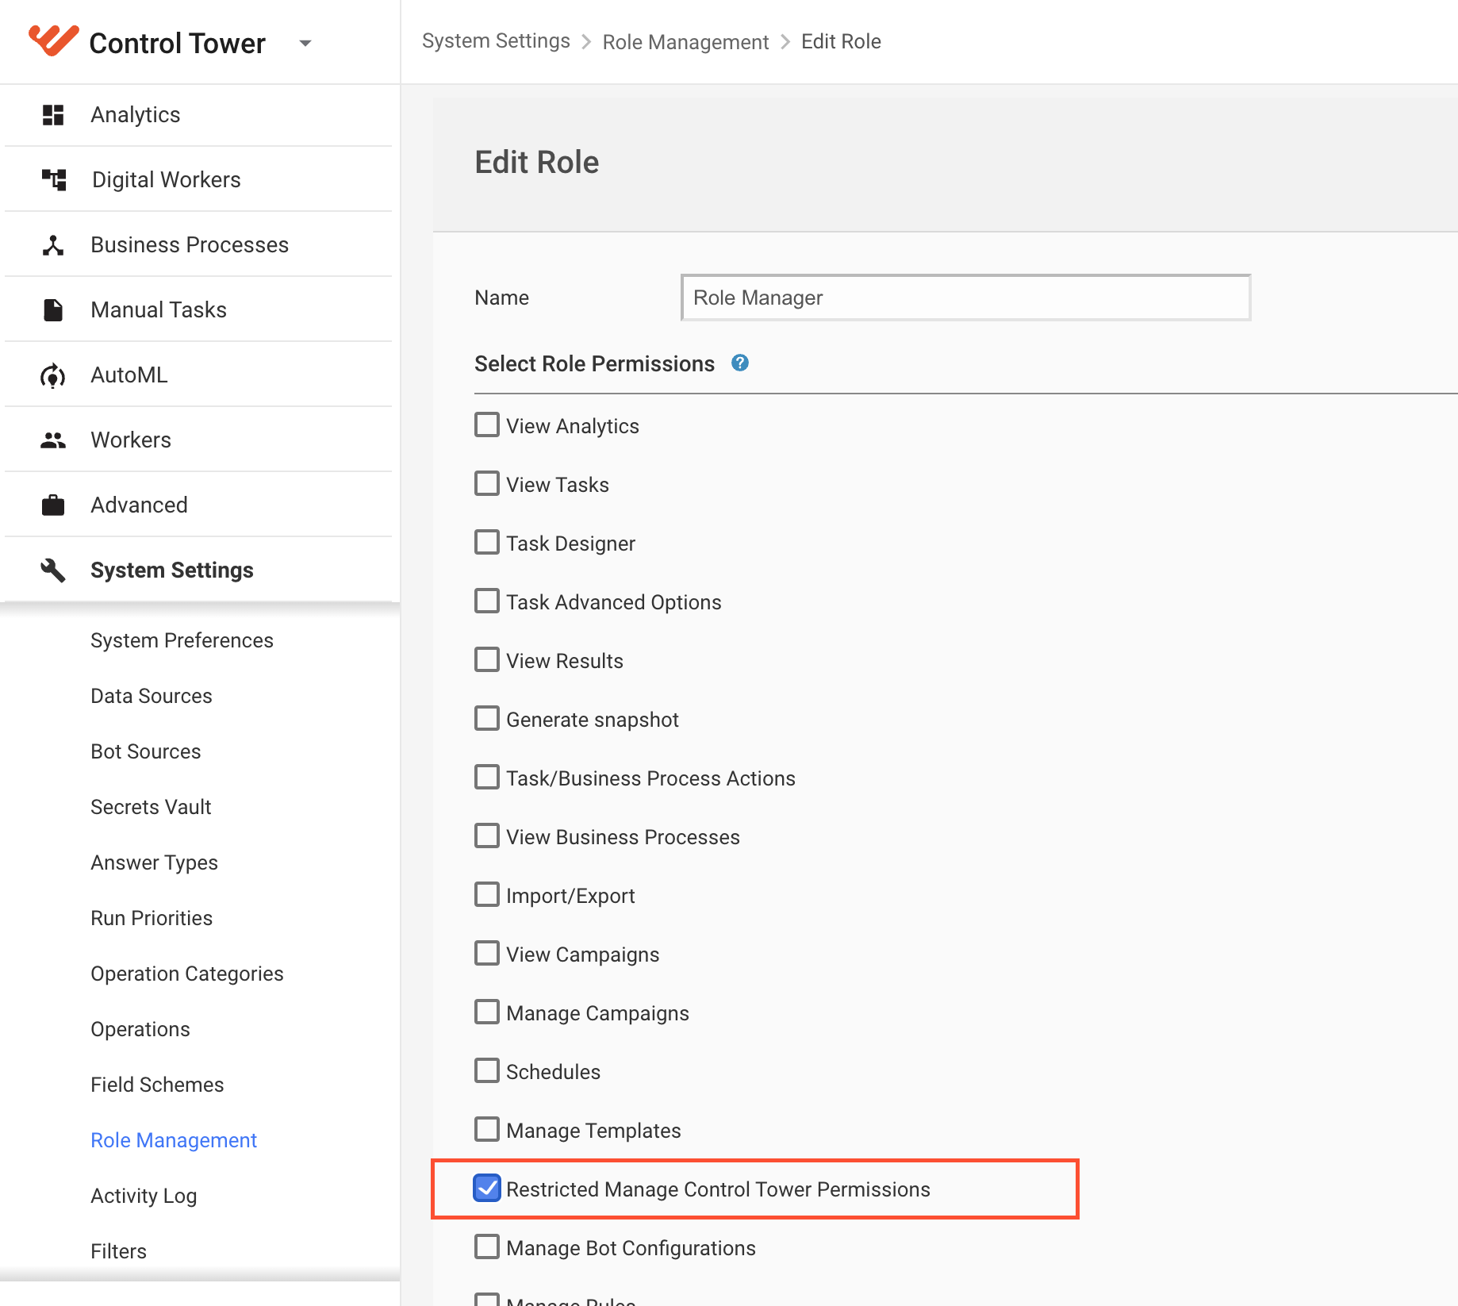The width and height of the screenshot is (1458, 1306).
Task: Check Schedules permission
Action: pyautogui.click(x=487, y=1070)
